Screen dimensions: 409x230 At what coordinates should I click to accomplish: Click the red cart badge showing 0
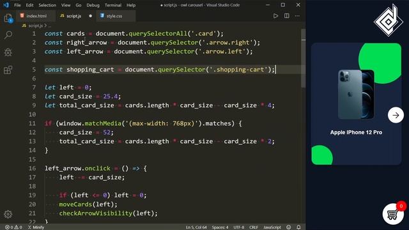pos(401,206)
